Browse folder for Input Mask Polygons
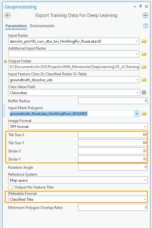Image resolution: width=152 pixels, height=228 pixels. pyautogui.click(x=144, y=114)
